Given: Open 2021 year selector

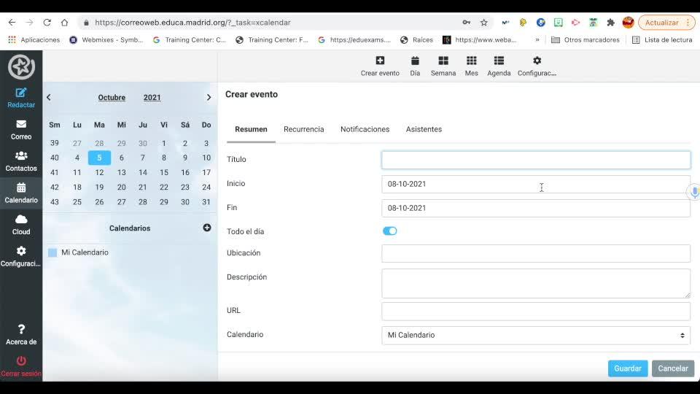Looking at the screenshot, I should coord(152,97).
